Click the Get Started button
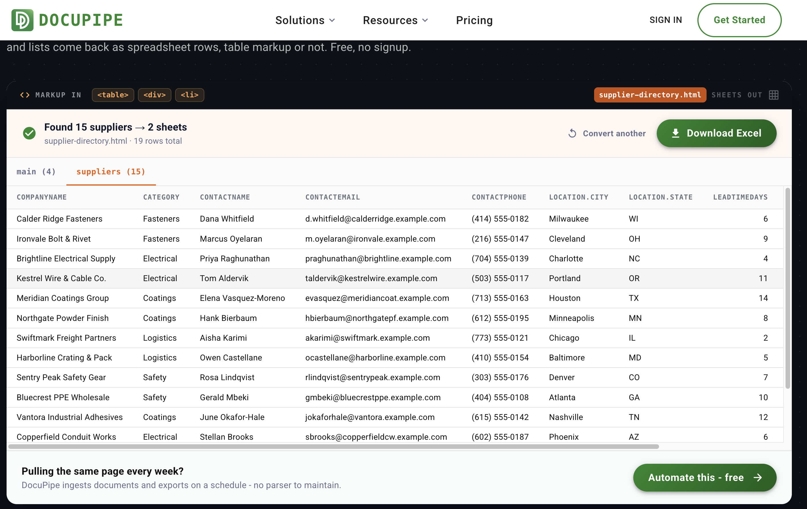Image resolution: width=807 pixels, height=509 pixels. [739, 20]
